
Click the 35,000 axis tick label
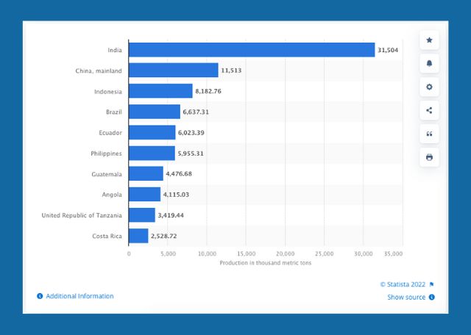pyautogui.click(x=393, y=253)
